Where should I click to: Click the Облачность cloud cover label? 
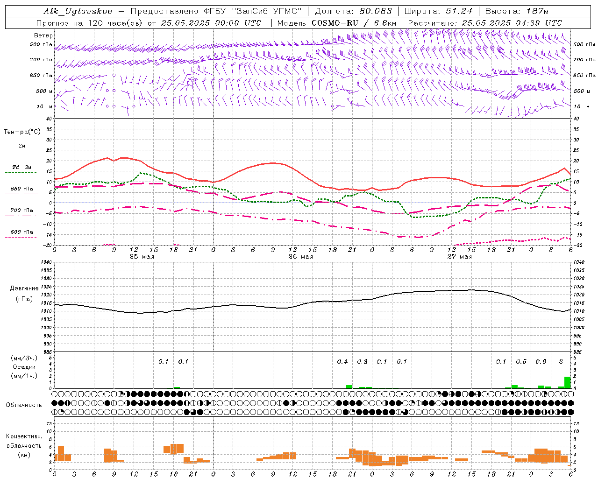(24, 405)
